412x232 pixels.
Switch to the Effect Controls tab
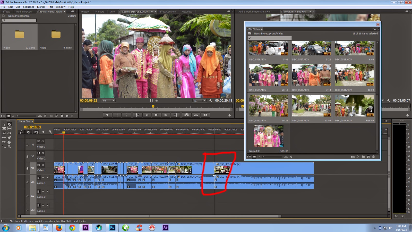click(x=168, y=11)
